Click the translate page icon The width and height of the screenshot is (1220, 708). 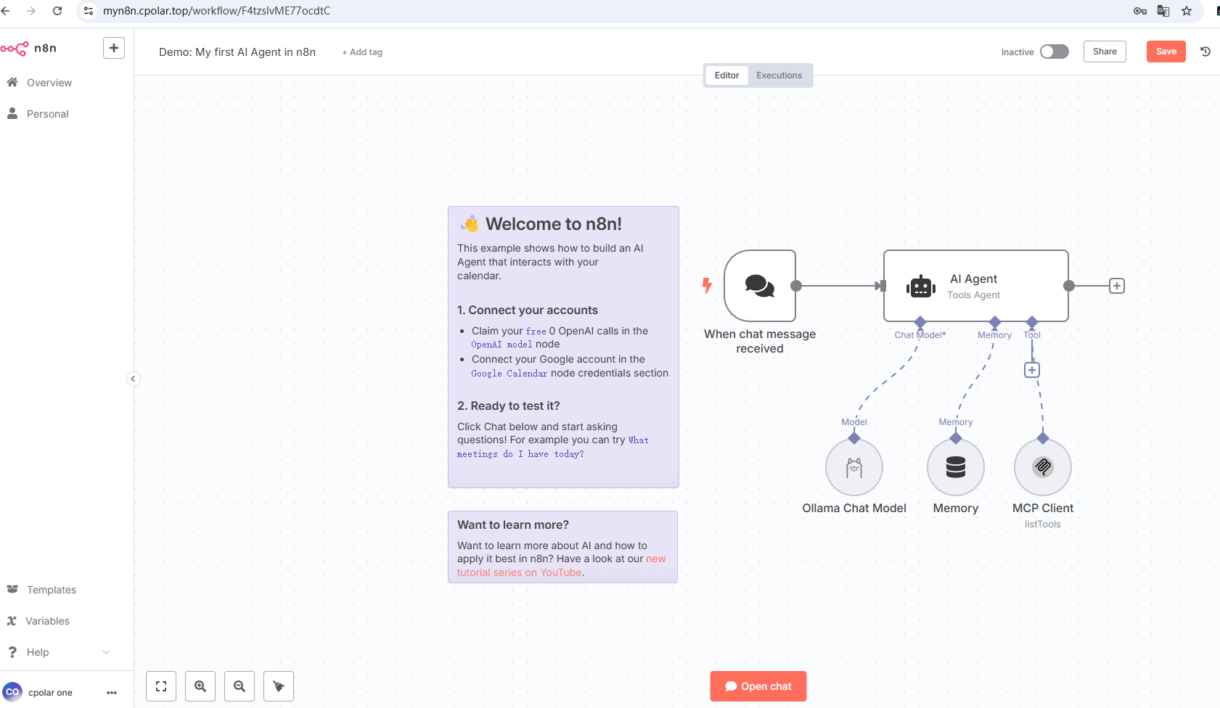tap(1163, 11)
